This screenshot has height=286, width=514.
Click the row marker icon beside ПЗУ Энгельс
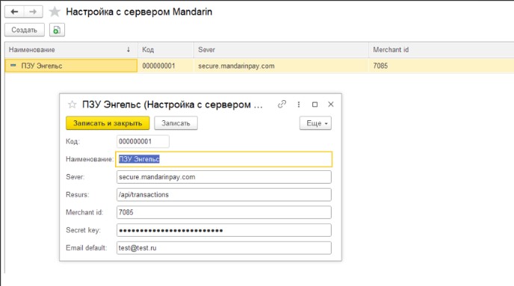[x=13, y=66]
